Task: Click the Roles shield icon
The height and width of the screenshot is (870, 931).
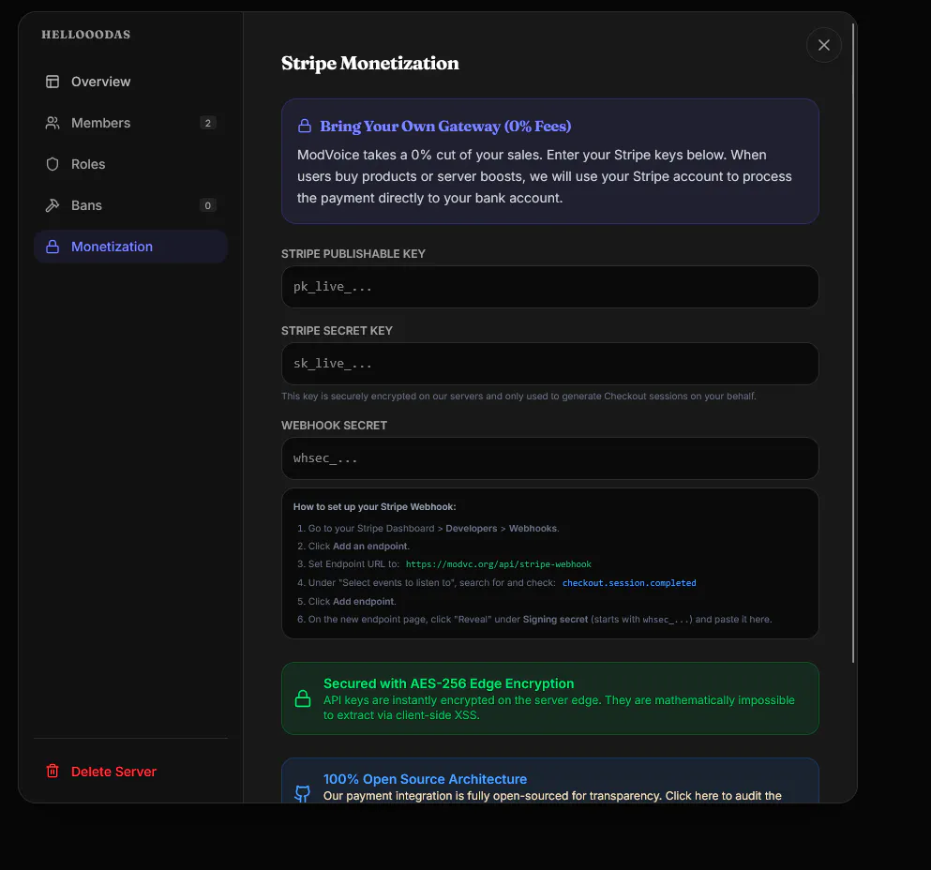Action: point(53,164)
